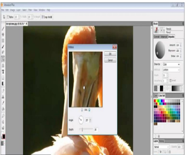The height and width of the screenshot is (155, 186).
Task: Switch to the Color tab
Action: (x=155, y=95)
